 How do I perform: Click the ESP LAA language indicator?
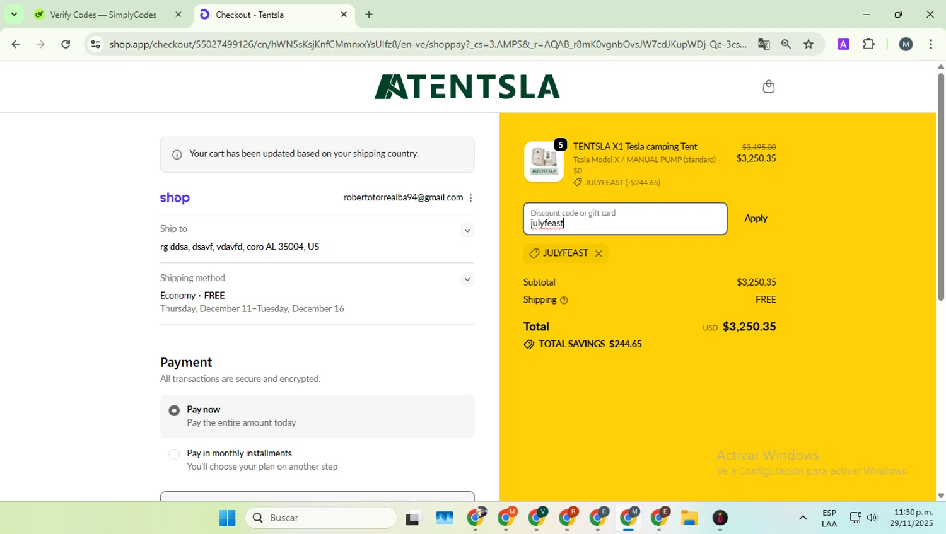click(829, 518)
